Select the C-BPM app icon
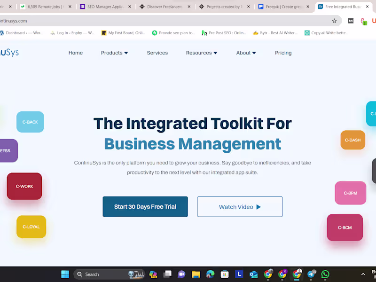 (350, 193)
